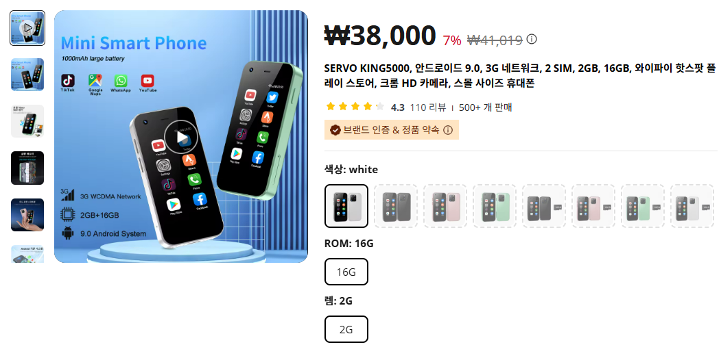View the dark fourth gallery thumbnail
The image size is (721, 347).
point(27,168)
